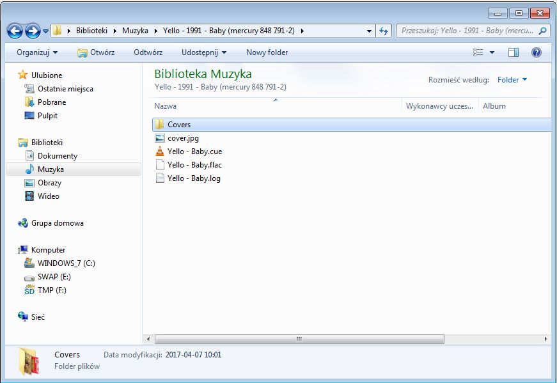Create a new folder with Nowy folder
The image size is (557, 383).
(x=267, y=52)
